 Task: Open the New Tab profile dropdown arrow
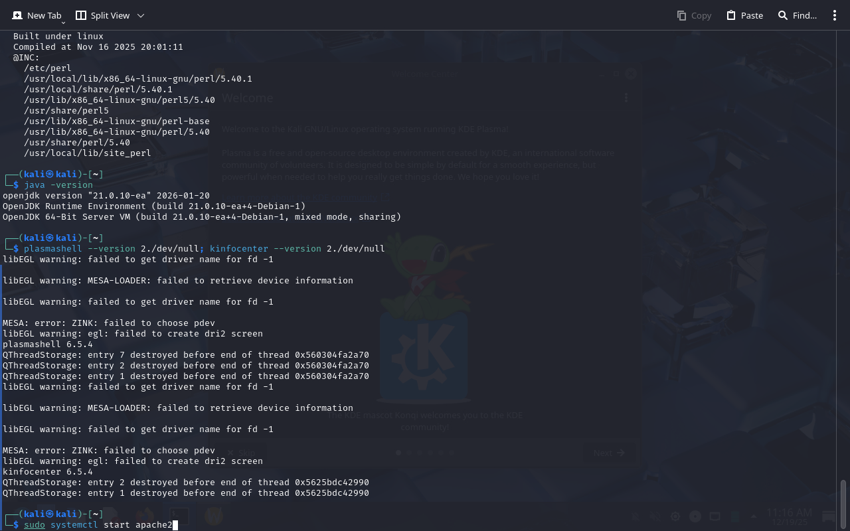63,23
